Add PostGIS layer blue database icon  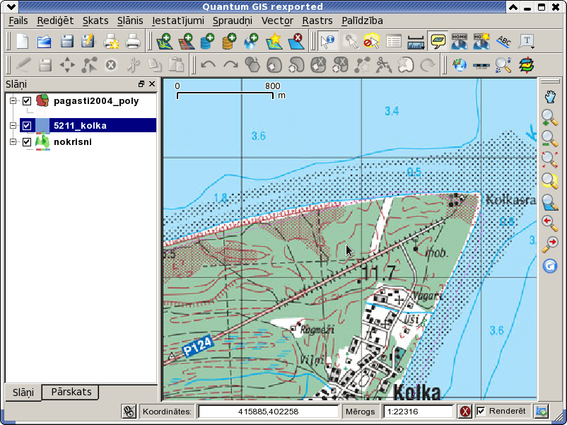pyautogui.click(x=207, y=41)
